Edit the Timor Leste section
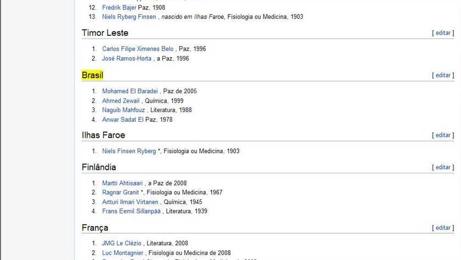This screenshot has height=260, width=461. point(443,33)
